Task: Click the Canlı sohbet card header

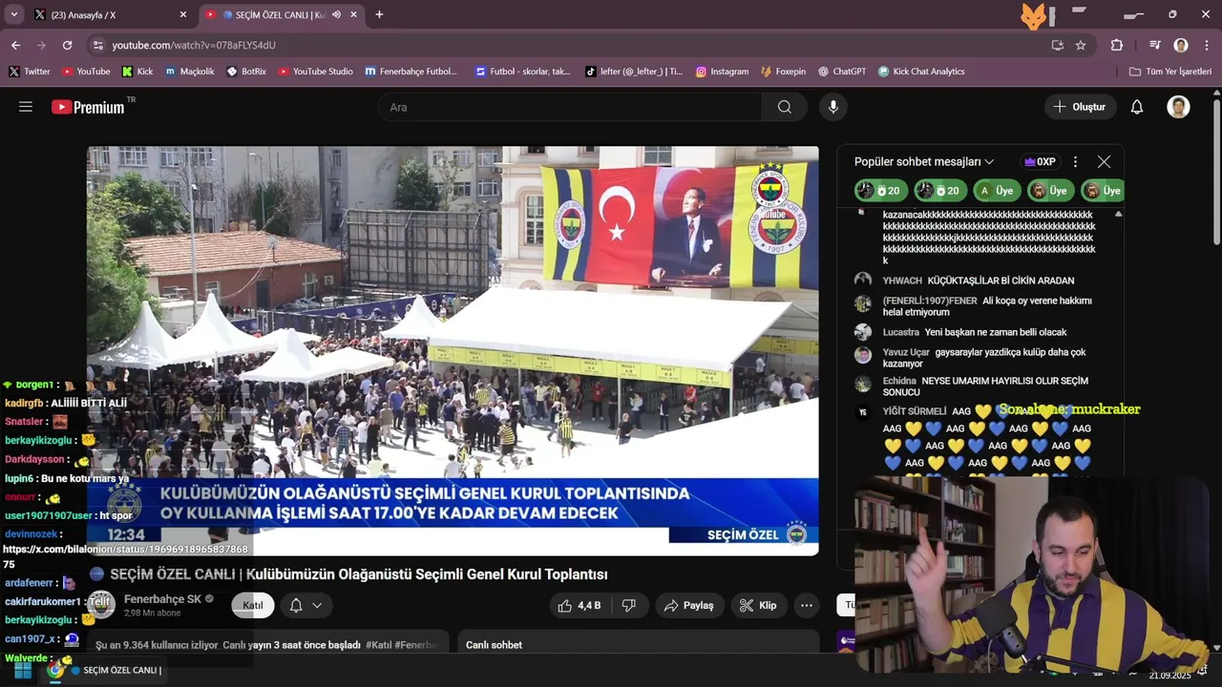Action: click(494, 645)
